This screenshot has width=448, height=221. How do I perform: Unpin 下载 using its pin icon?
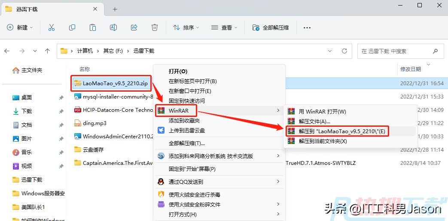[61, 111]
